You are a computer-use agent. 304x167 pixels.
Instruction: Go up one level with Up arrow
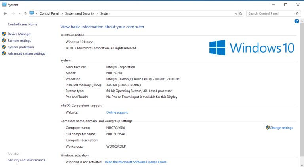click(25, 13)
